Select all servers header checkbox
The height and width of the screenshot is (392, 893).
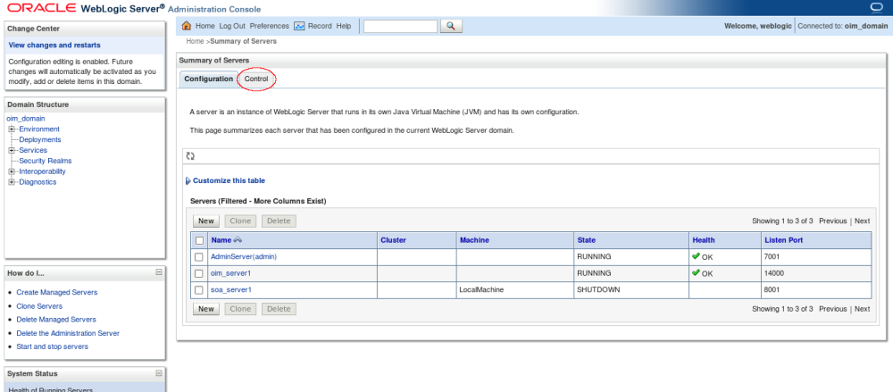199,240
